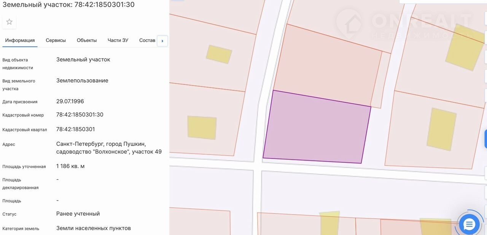This screenshot has height=235, width=487.
Task: Switch to the Информация tab
Action: 20,40
